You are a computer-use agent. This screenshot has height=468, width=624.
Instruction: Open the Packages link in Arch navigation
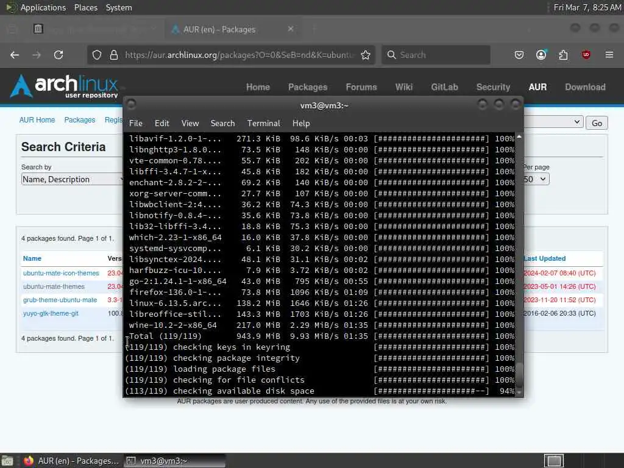point(308,87)
